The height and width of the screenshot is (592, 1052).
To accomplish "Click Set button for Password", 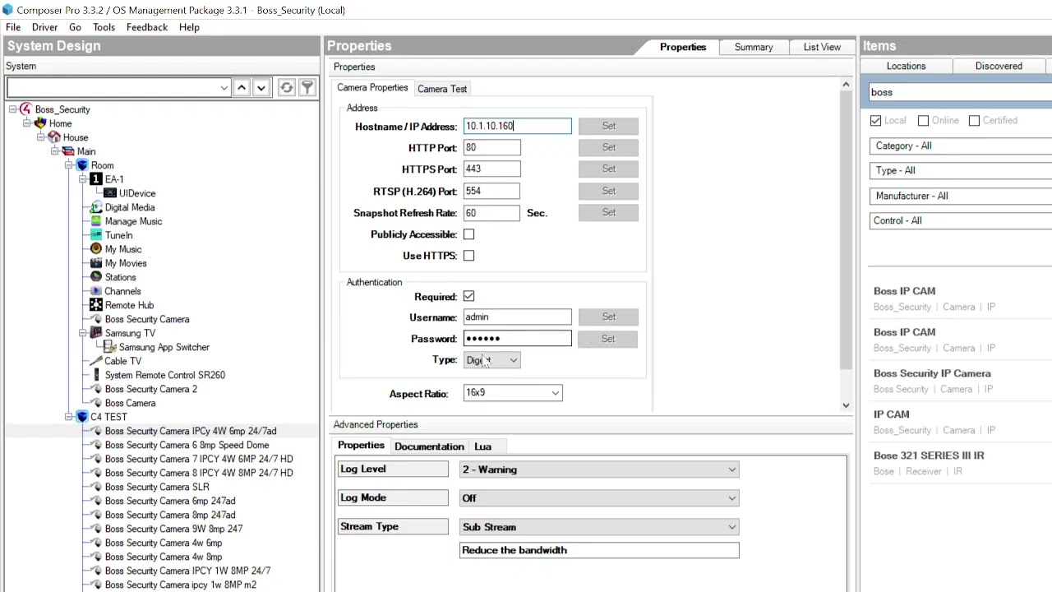I will 608,339.
